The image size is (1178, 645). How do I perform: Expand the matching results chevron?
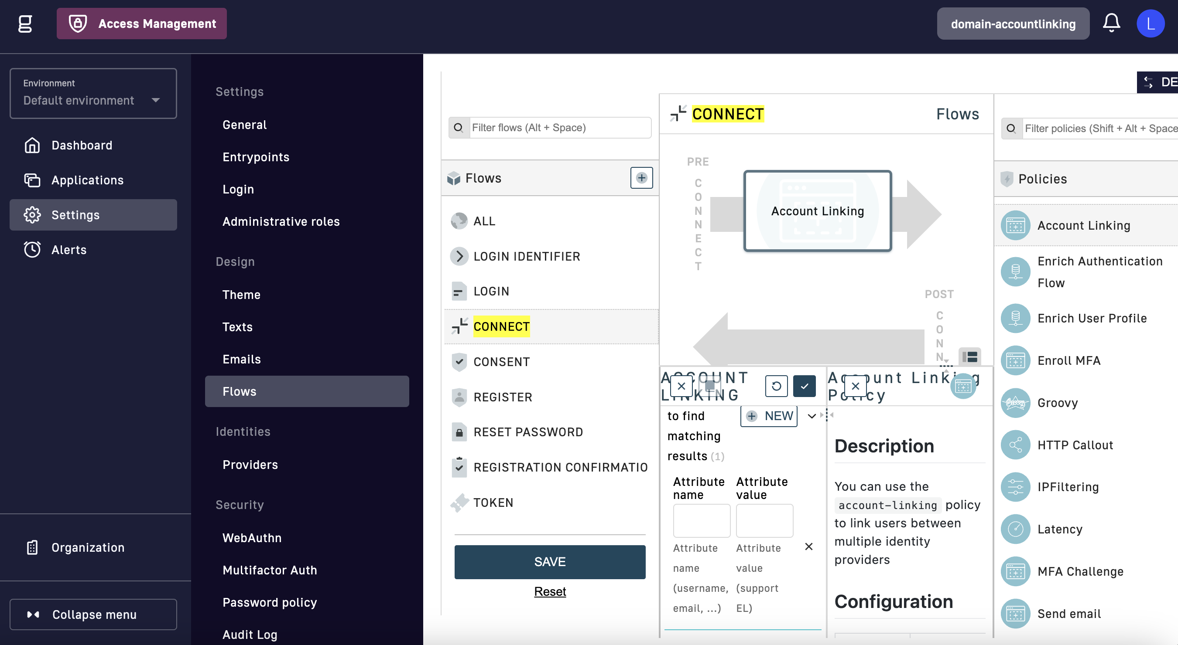pos(811,416)
